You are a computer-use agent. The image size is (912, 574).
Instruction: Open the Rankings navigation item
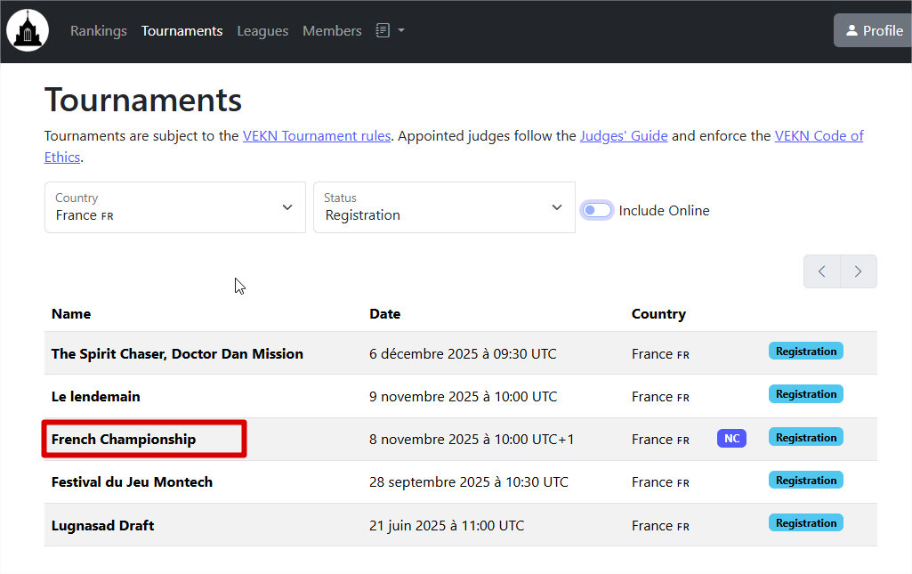coord(99,31)
